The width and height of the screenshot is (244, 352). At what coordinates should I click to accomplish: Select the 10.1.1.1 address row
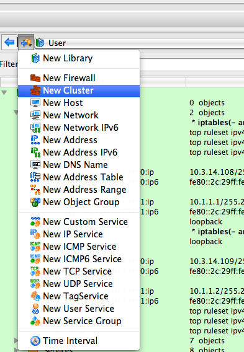217,202
